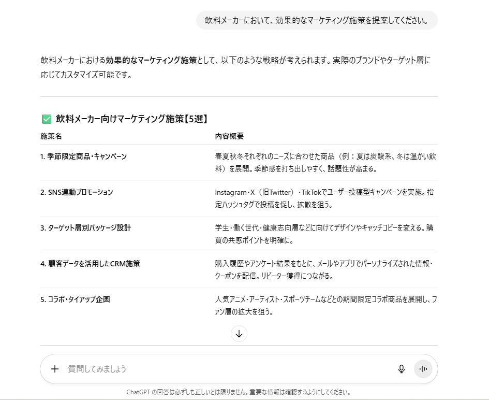The image size is (489, 400).
Task: Click the bold 効果的なマーケティング施策 text in intro
Action: coord(151,60)
